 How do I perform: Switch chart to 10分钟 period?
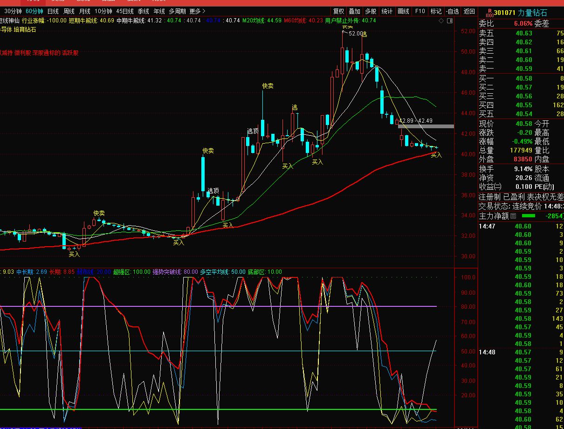pyautogui.click(x=103, y=11)
